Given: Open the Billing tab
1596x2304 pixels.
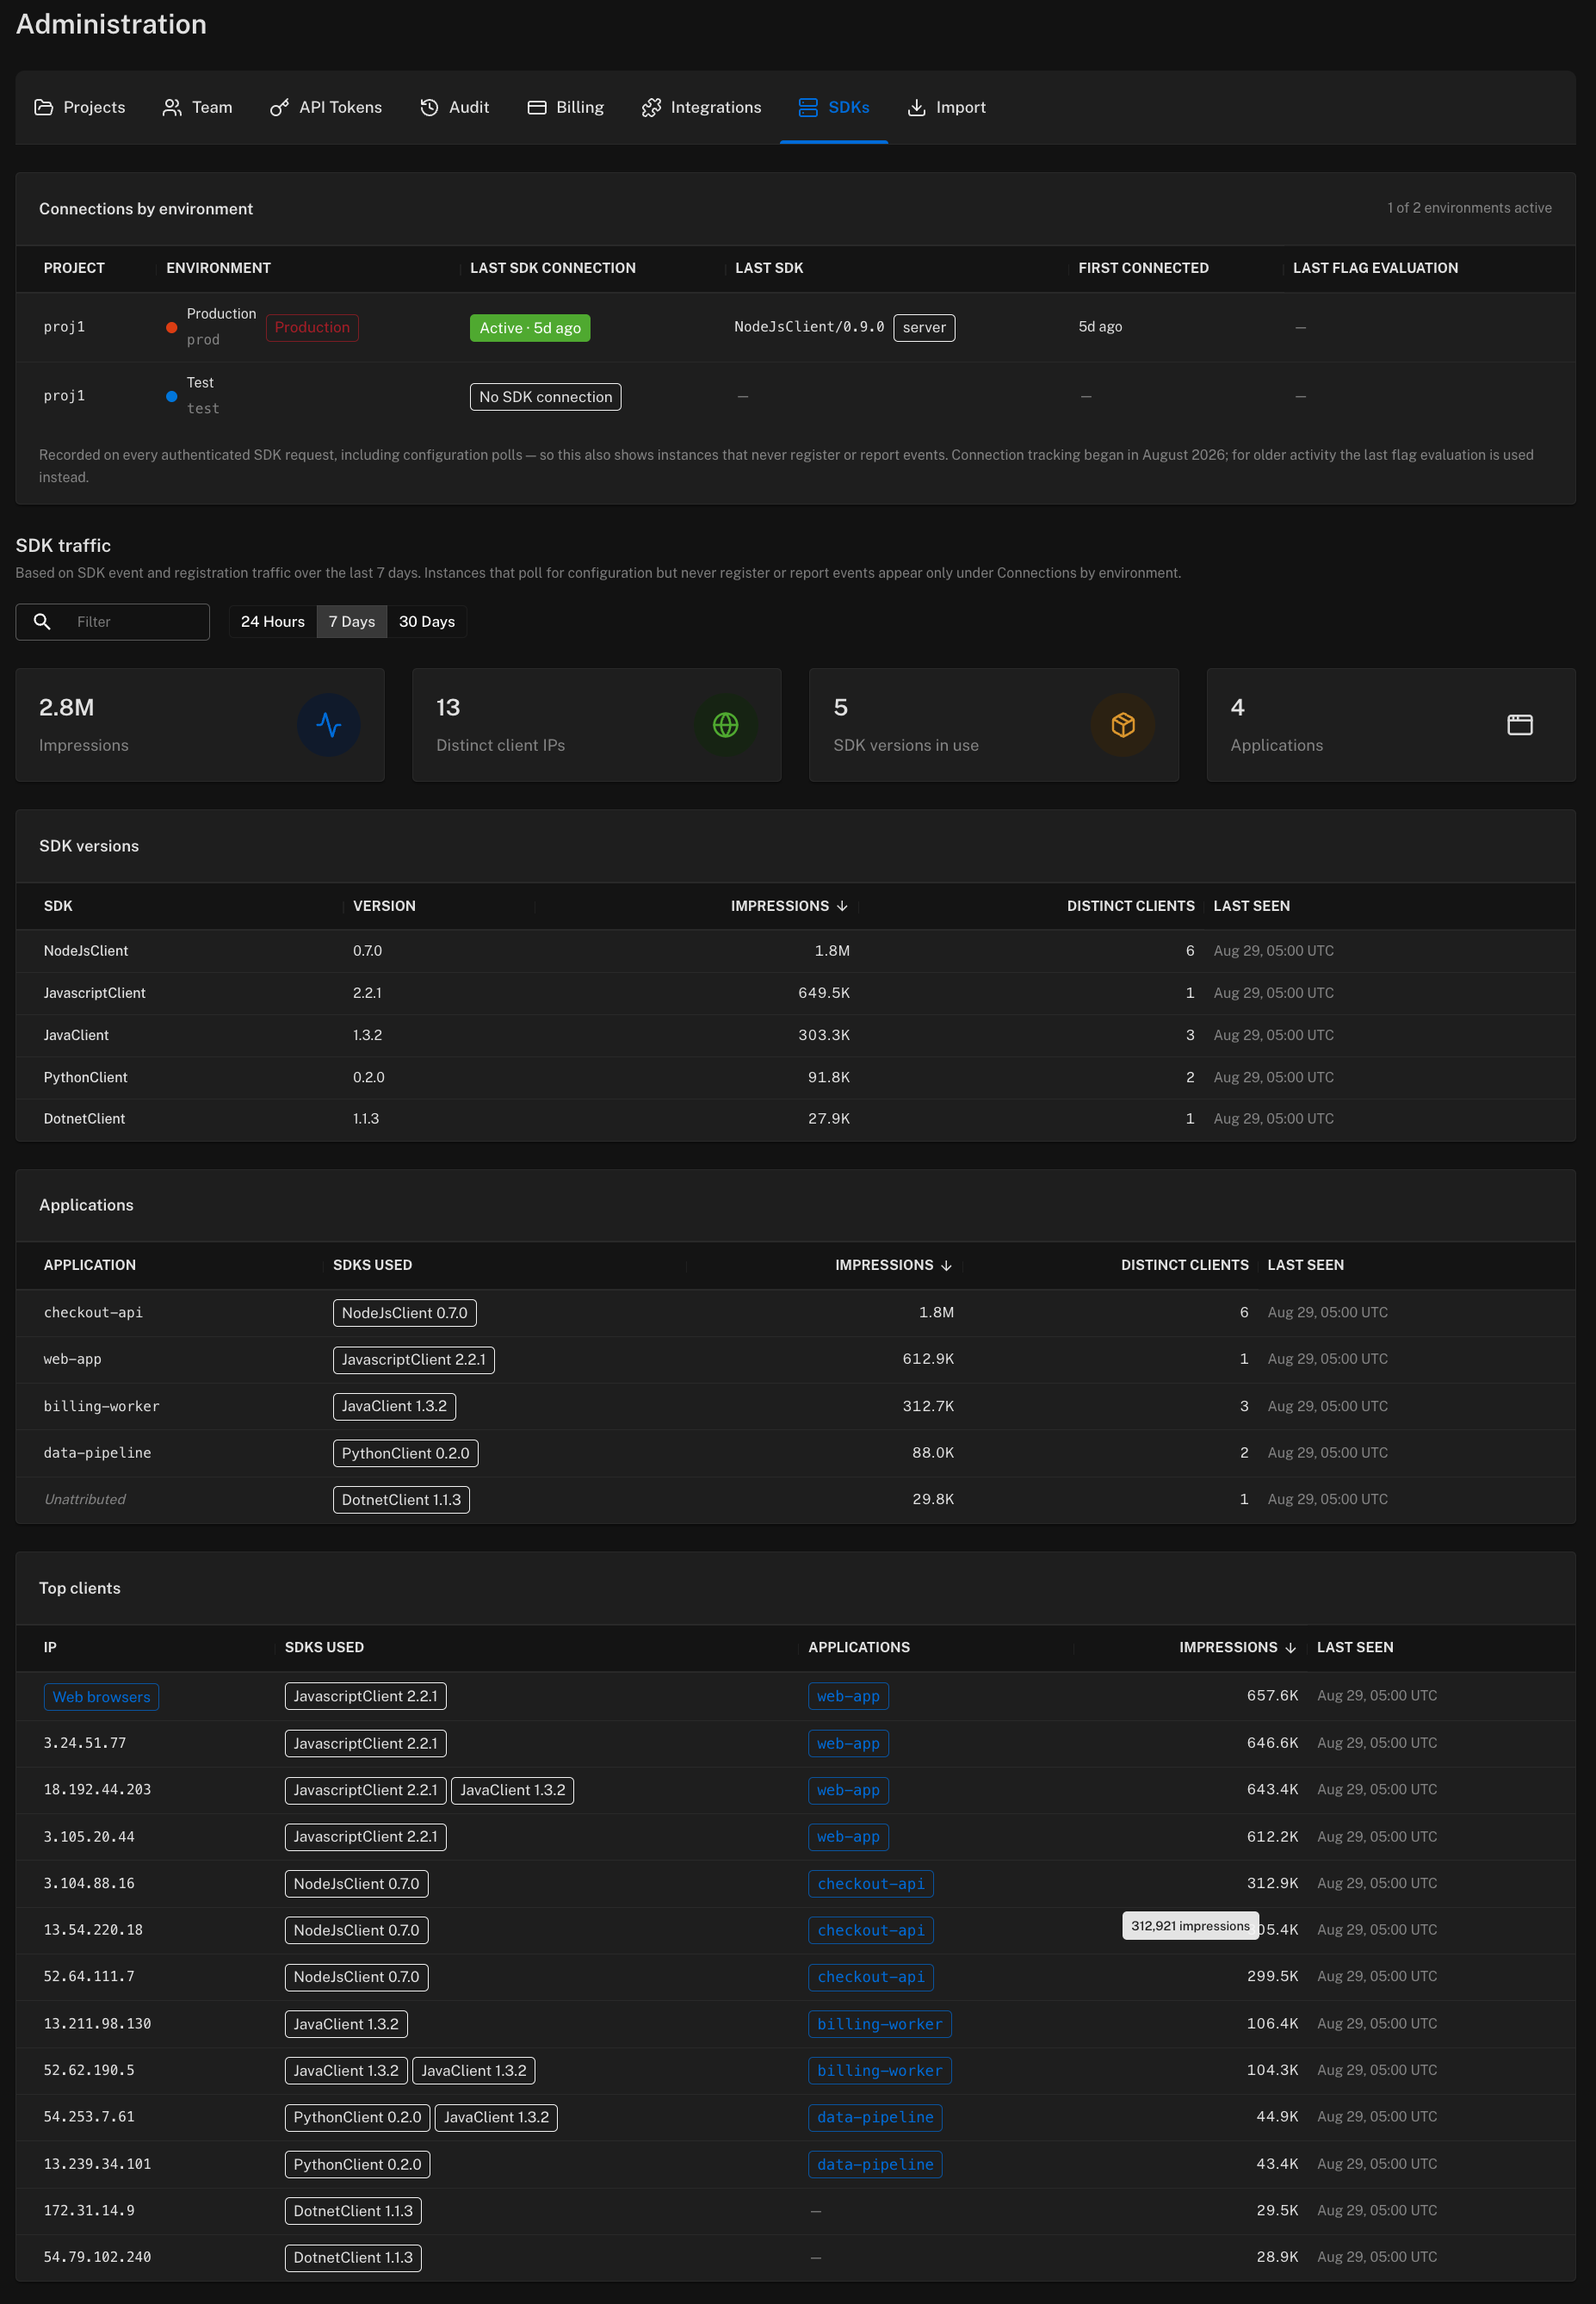Looking at the screenshot, I should coord(565,107).
